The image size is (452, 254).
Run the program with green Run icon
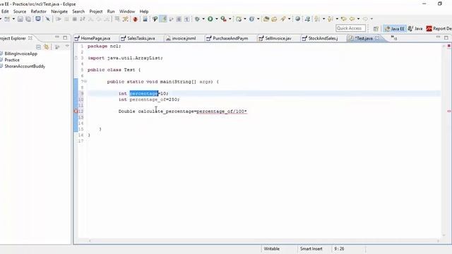pyautogui.click(x=210, y=19)
